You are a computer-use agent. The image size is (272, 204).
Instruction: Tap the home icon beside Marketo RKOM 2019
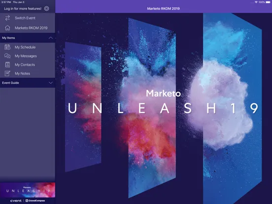[x=7, y=28]
